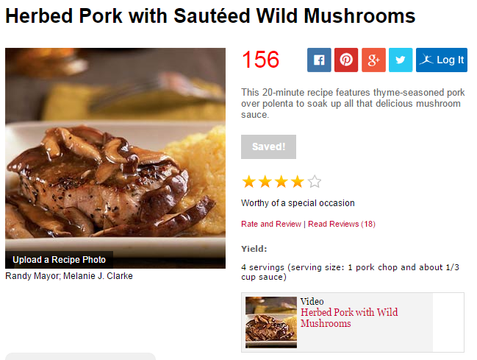
Task: Toggle the Saved! button
Action: pos(268,147)
